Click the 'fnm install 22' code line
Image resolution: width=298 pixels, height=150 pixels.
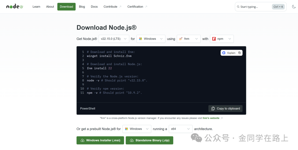coord(99,68)
